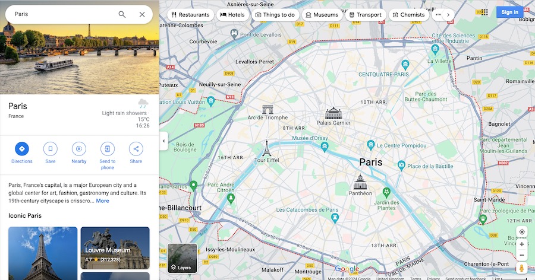The width and height of the screenshot is (535, 280).
Task: Open the Eiffel Tower photo card
Action: pos(43,253)
